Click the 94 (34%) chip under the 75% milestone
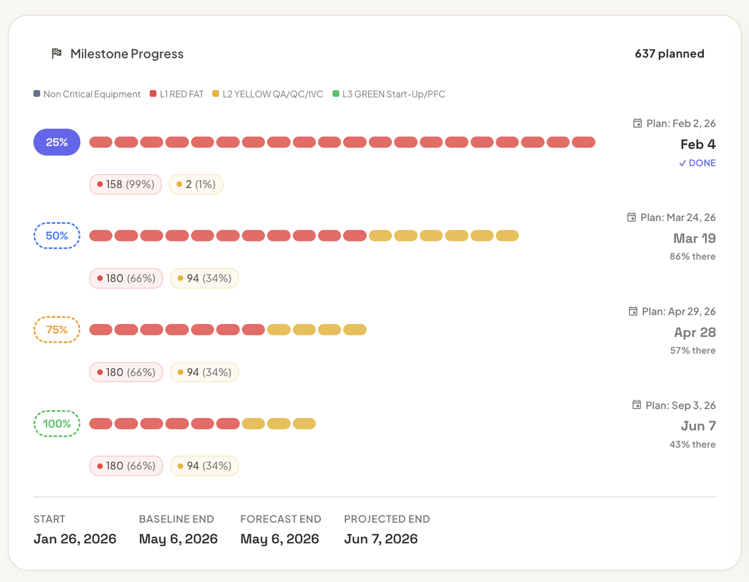This screenshot has width=749, height=582. 204,372
